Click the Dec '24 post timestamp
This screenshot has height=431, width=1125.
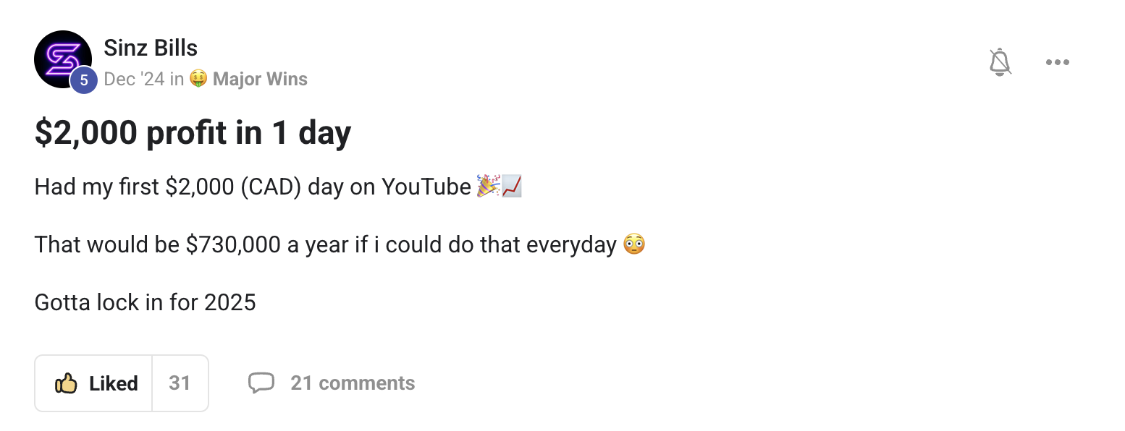click(135, 79)
